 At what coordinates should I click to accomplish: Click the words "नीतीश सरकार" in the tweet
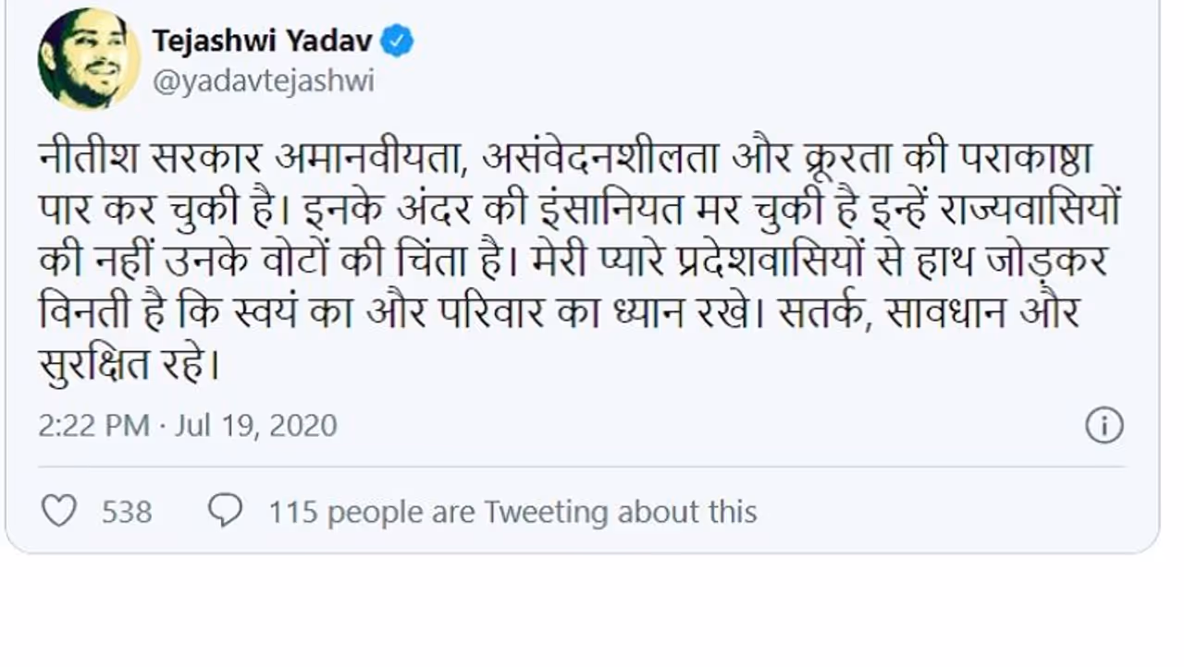[x=153, y=159]
